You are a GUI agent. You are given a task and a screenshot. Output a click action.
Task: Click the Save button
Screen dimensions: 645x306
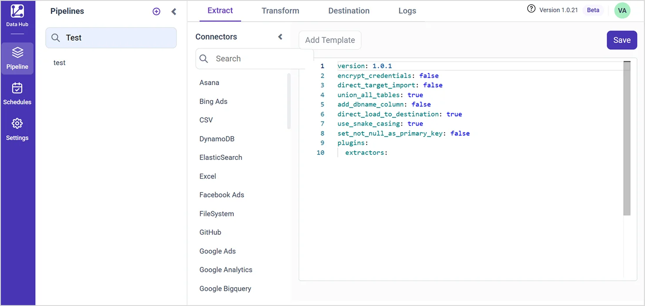622,40
